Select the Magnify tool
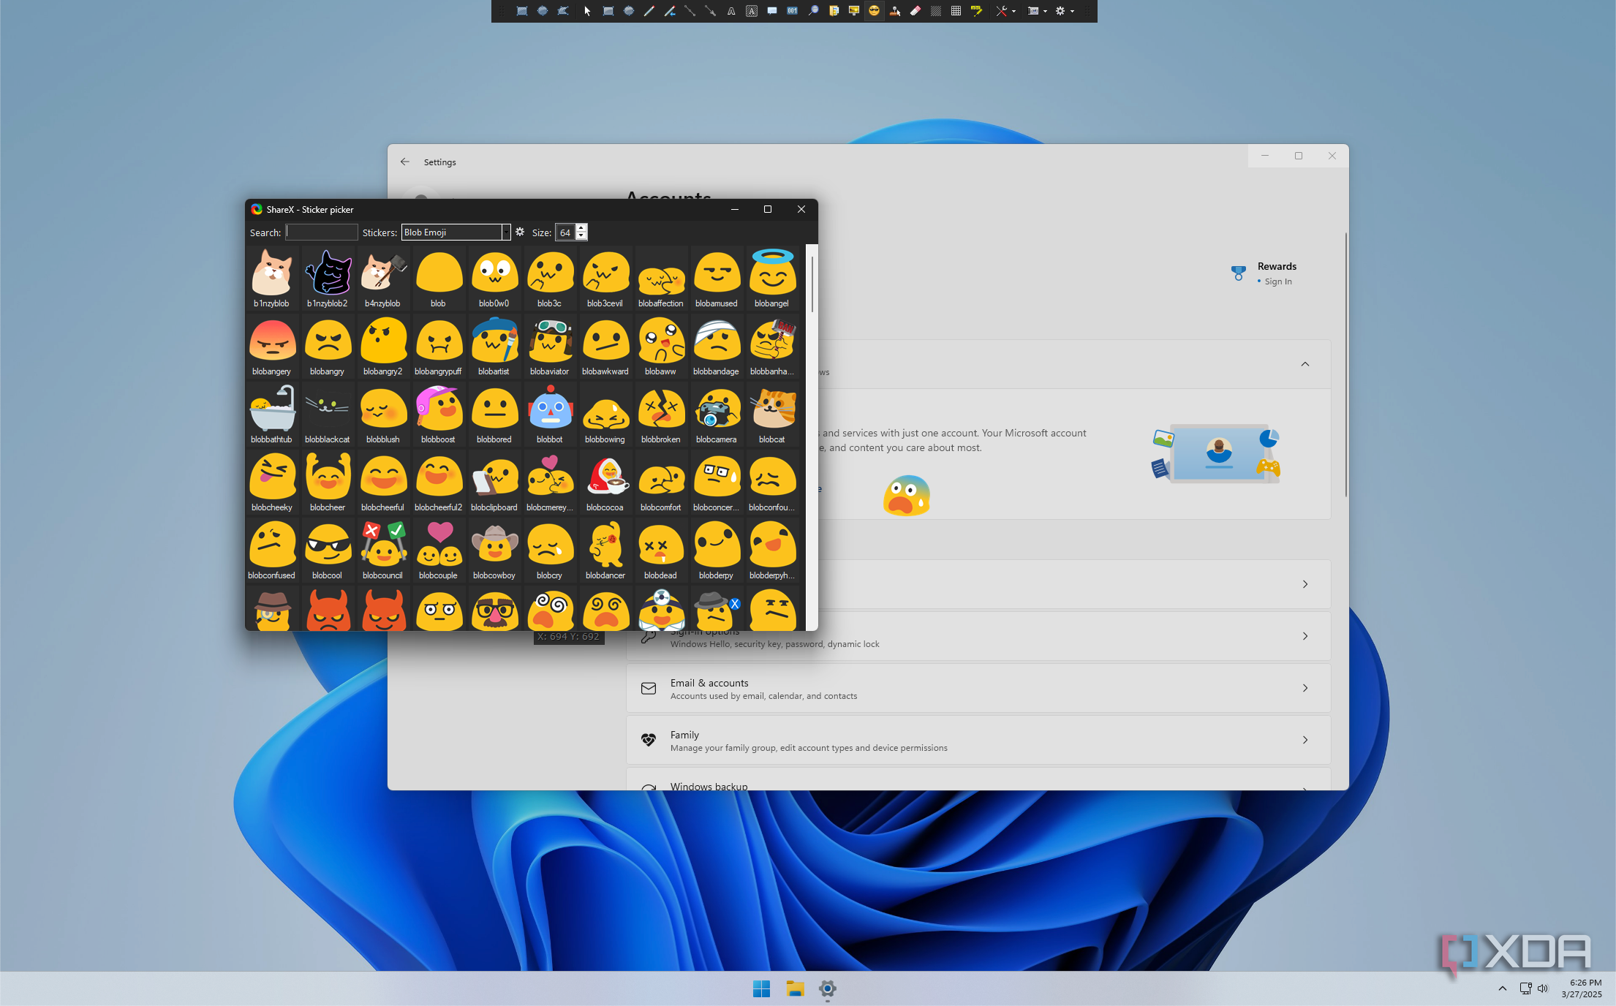Screen dimensions: 1616x1006 coord(812,11)
